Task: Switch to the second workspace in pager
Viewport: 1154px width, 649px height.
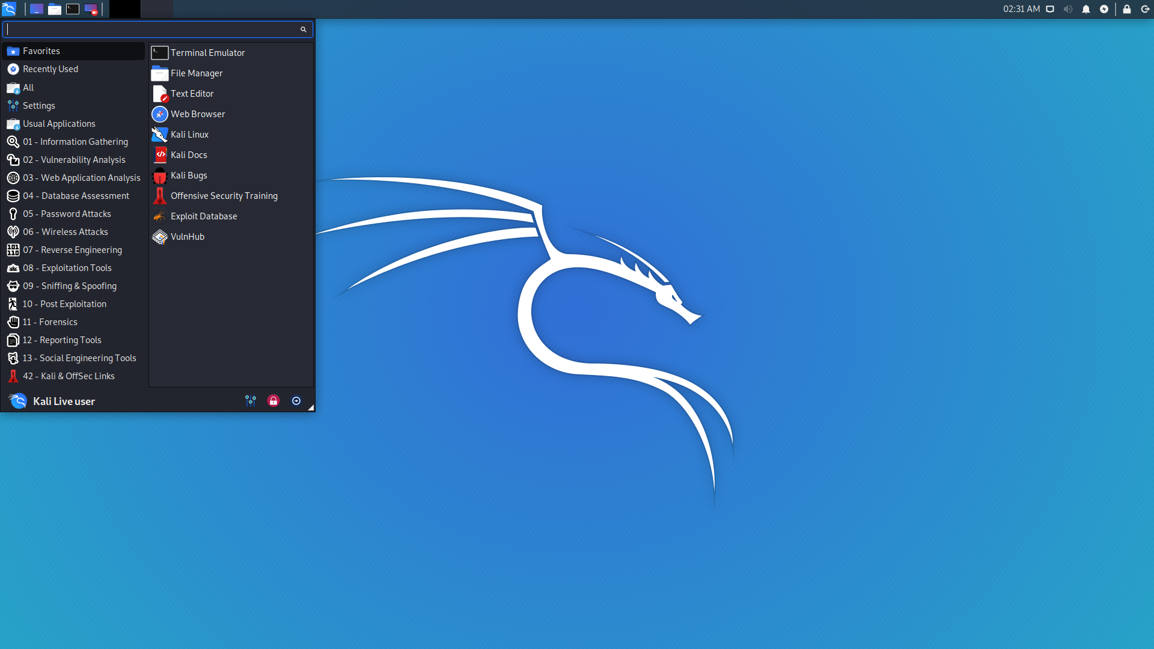Action: (x=157, y=9)
